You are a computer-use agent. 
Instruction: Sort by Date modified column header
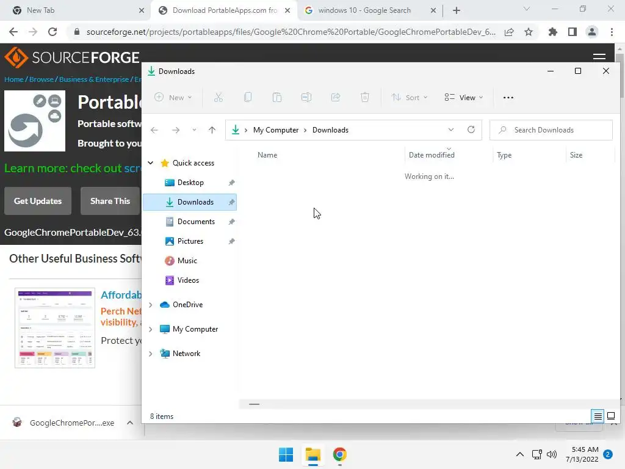[432, 155]
